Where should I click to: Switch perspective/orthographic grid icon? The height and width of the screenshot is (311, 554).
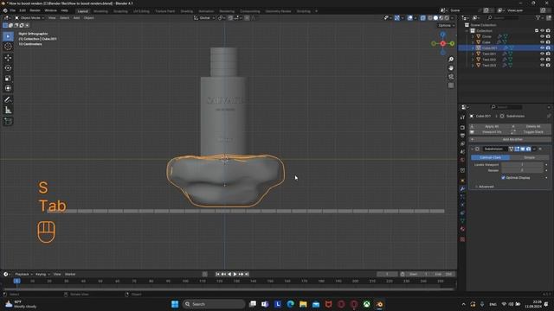coord(451,86)
